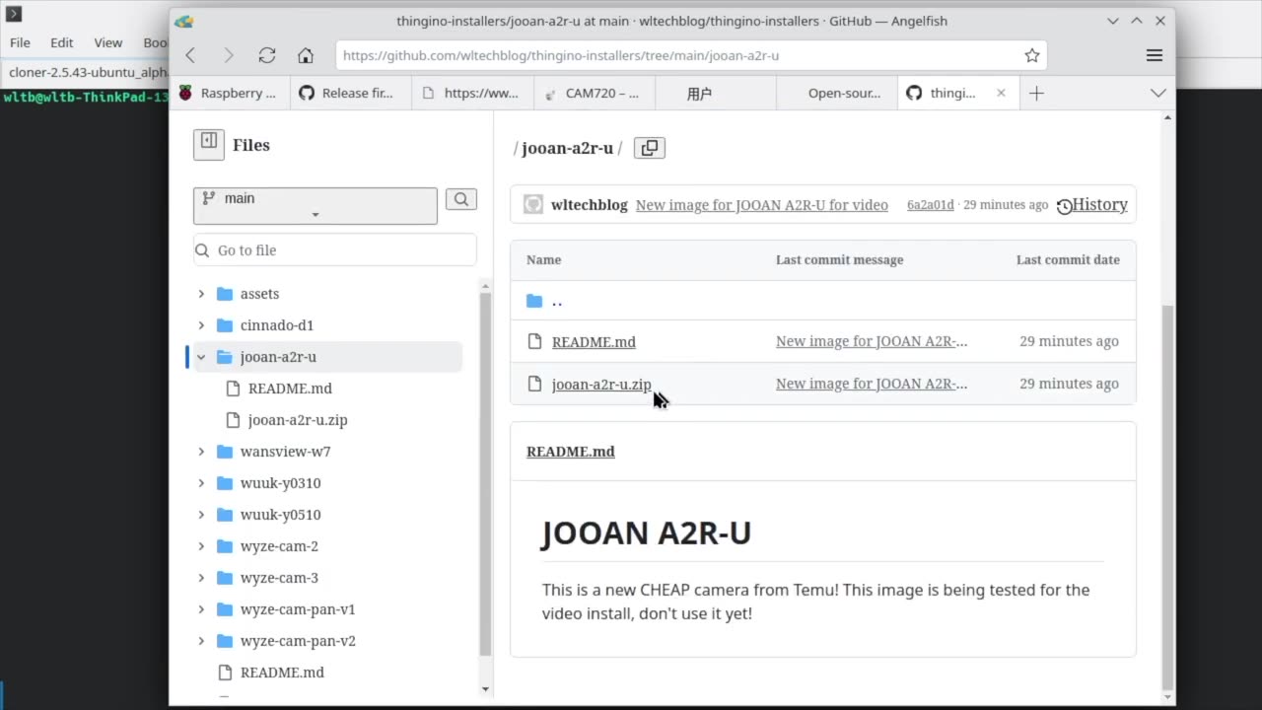The image size is (1262, 710).
Task: Expand the wyze-cam-pan-v1 folder
Action: pyautogui.click(x=201, y=609)
